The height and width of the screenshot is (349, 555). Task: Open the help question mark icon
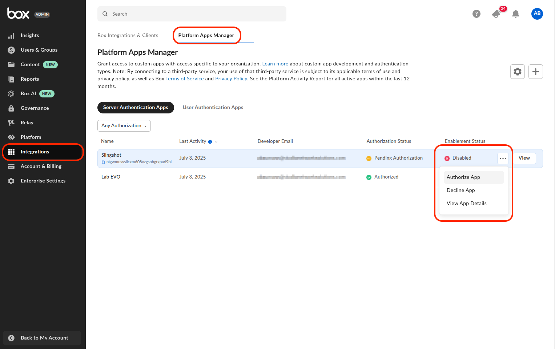click(476, 14)
